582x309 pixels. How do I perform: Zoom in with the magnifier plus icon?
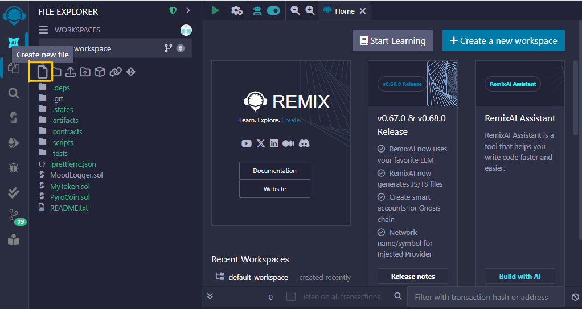(310, 10)
